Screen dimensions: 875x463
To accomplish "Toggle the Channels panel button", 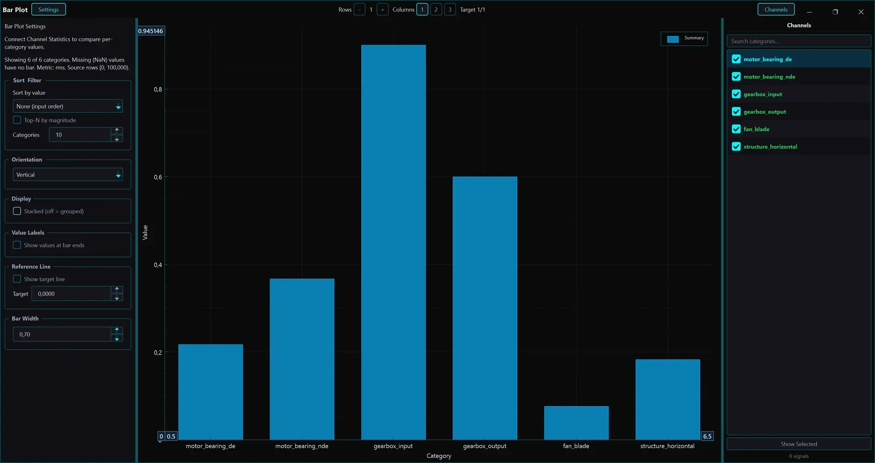I will point(776,10).
